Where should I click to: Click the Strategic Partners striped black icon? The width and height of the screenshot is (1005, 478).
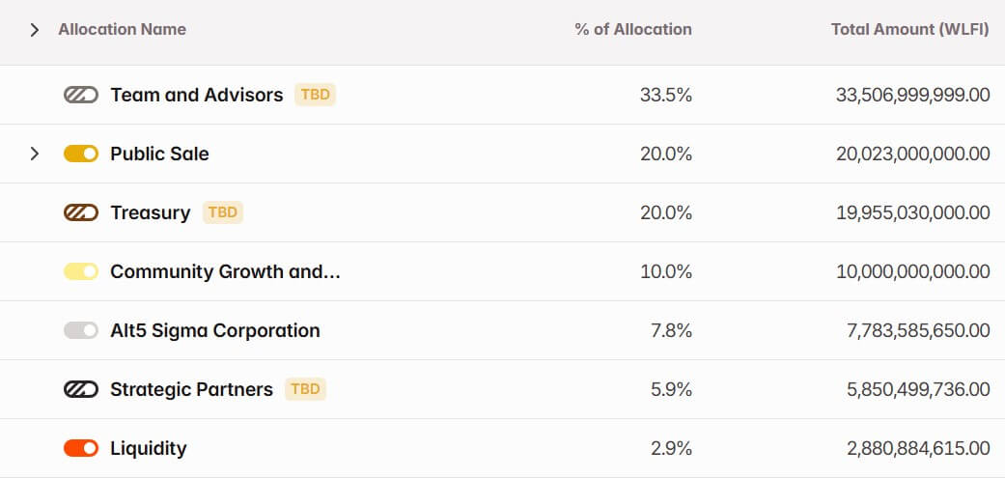(81, 389)
